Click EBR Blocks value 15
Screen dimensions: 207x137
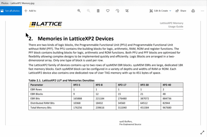coord(119,94)
